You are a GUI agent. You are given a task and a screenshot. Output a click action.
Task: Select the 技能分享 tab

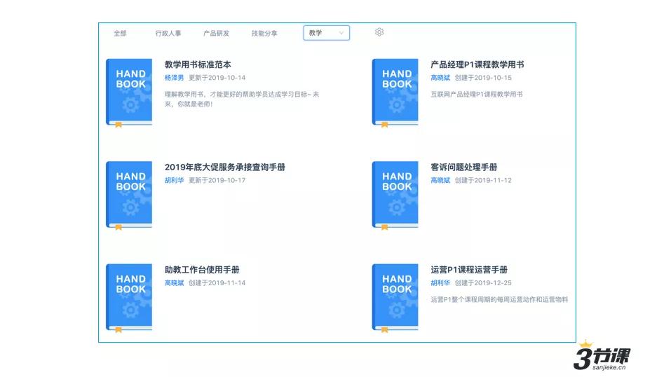264,33
